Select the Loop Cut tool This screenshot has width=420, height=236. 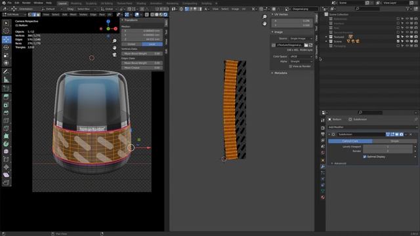tap(6, 121)
